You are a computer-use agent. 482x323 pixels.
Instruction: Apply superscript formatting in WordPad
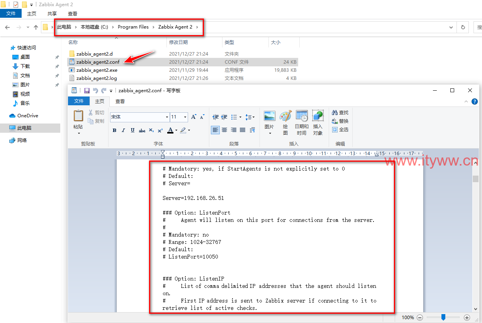pyautogui.click(x=160, y=130)
